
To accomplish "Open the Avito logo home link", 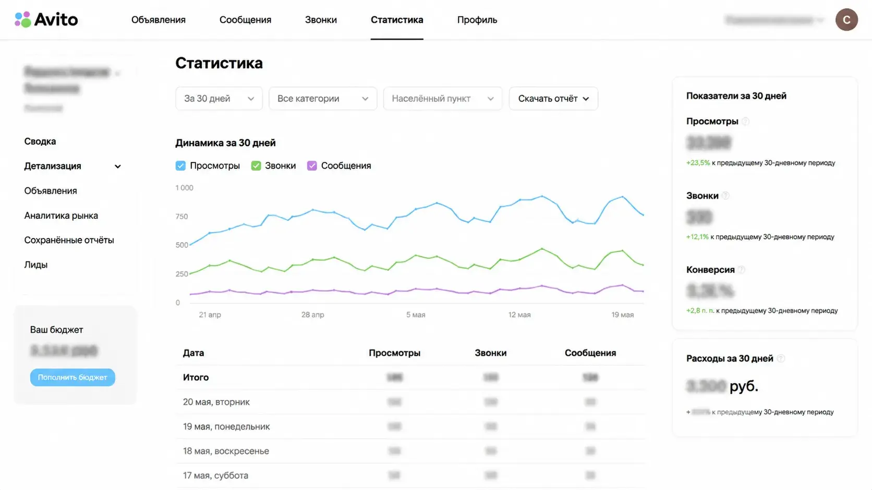I will 46,20.
